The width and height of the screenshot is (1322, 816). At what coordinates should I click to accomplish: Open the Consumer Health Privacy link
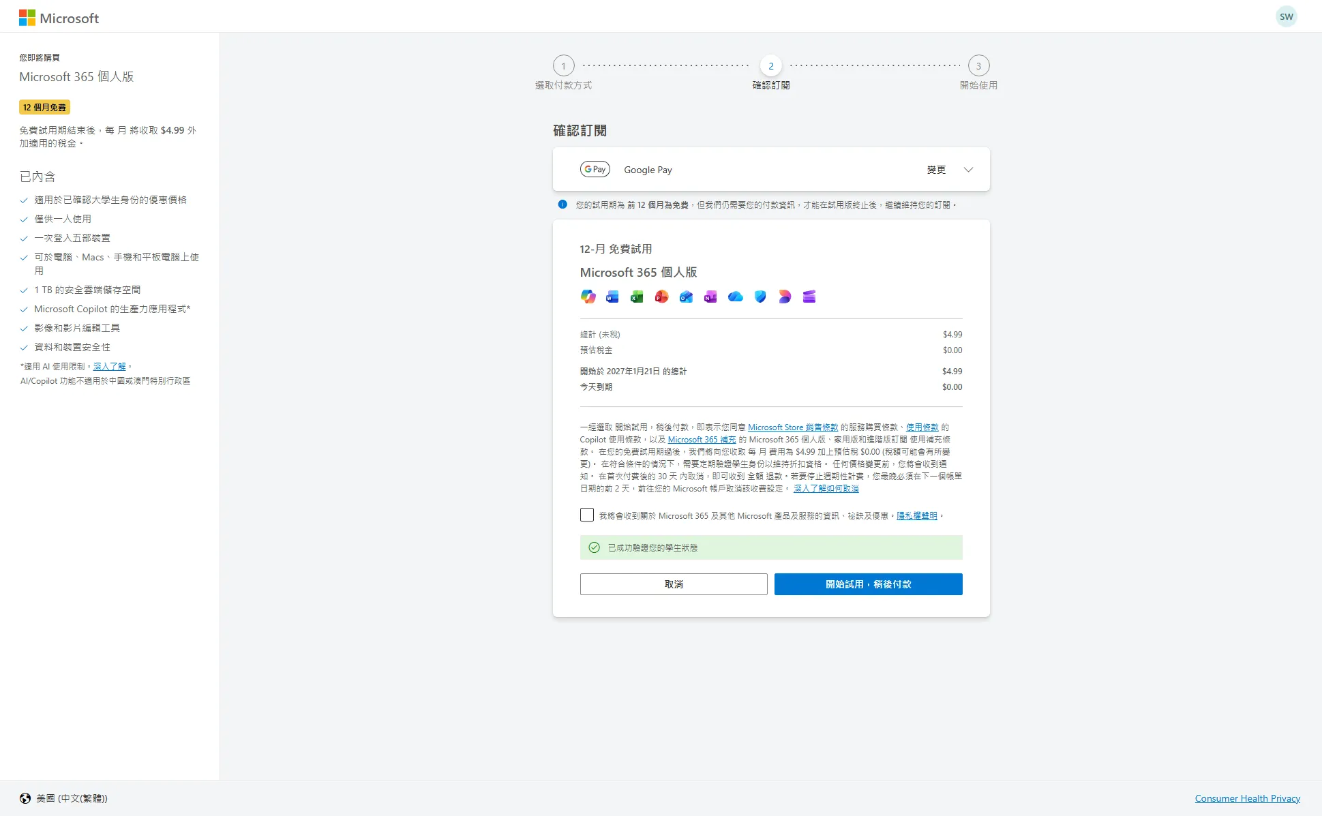[x=1247, y=798]
